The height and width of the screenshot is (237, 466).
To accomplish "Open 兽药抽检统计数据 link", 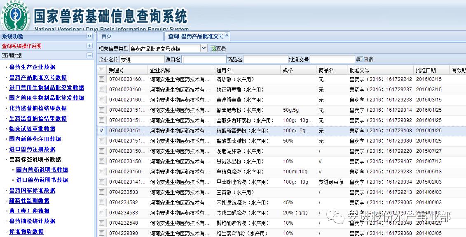I will coord(32,221).
